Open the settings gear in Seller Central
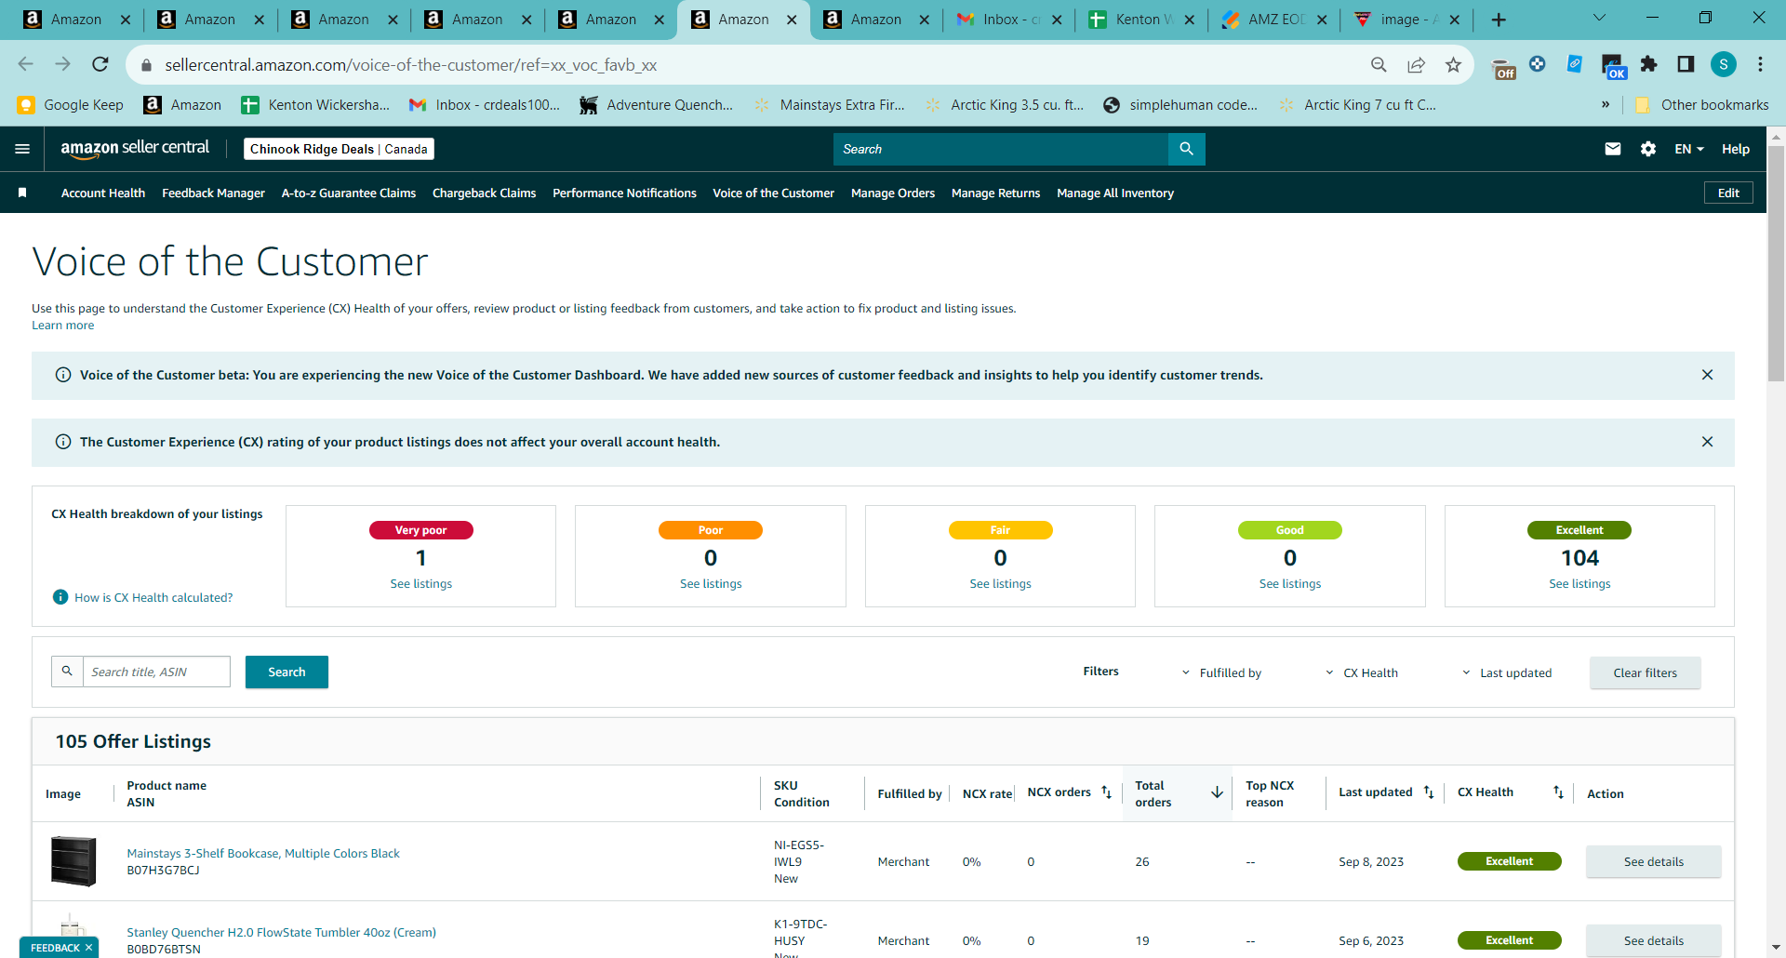Screen dimensions: 1786x958 (x=1648, y=149)
